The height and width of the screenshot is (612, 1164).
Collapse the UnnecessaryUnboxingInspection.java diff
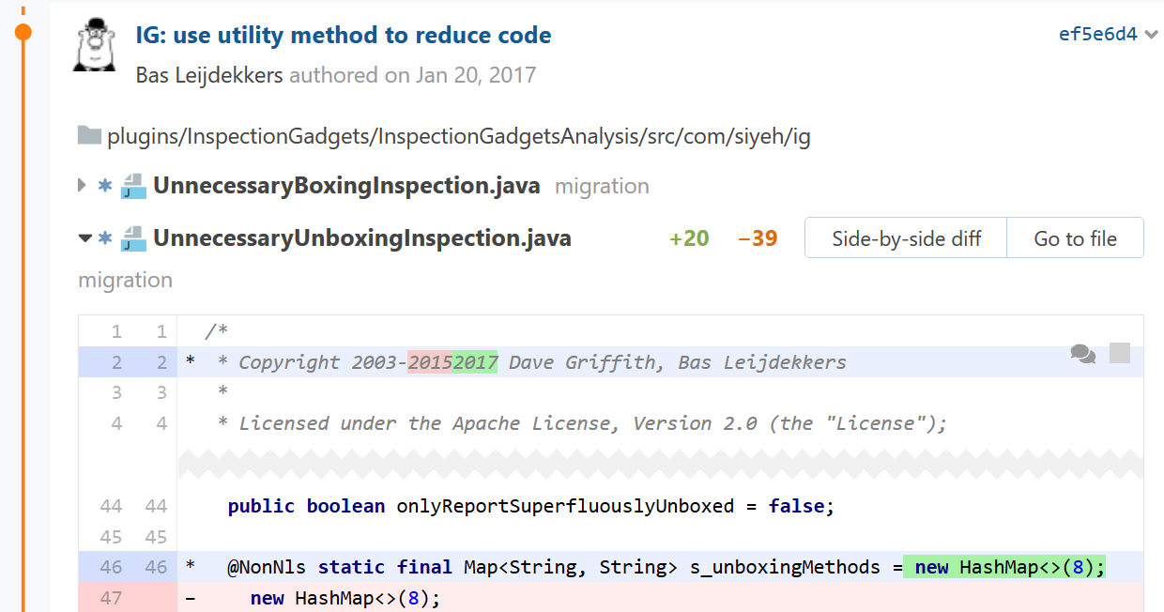coord(84,238)
